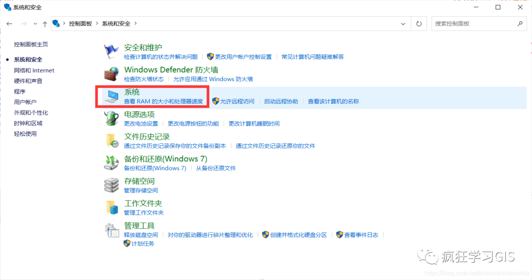Click the 存储空间 stacked drives icon
Image resolution: width=532 pixels, height=280 pixels.
coord(111,186)
